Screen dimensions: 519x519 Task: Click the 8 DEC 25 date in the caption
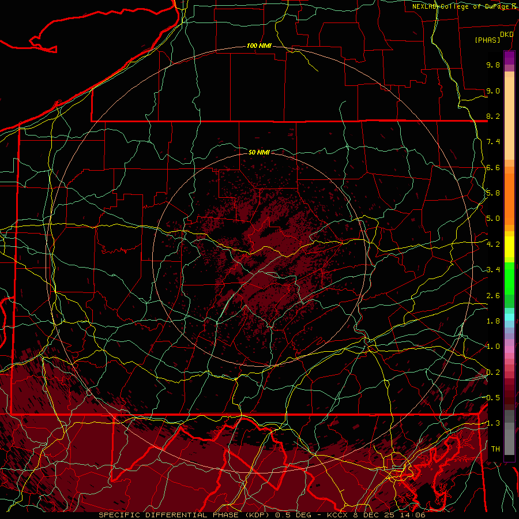tap(375, 515)
